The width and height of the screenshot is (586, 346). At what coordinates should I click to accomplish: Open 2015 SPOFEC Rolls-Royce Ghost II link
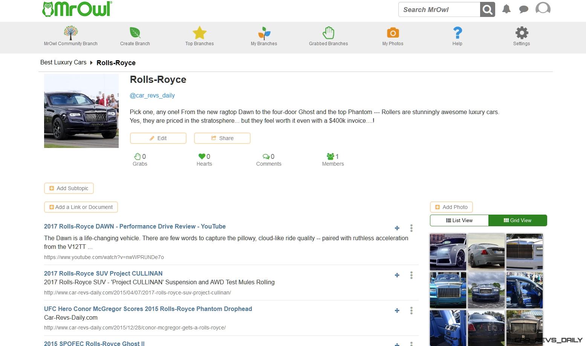tap(94, 343)
